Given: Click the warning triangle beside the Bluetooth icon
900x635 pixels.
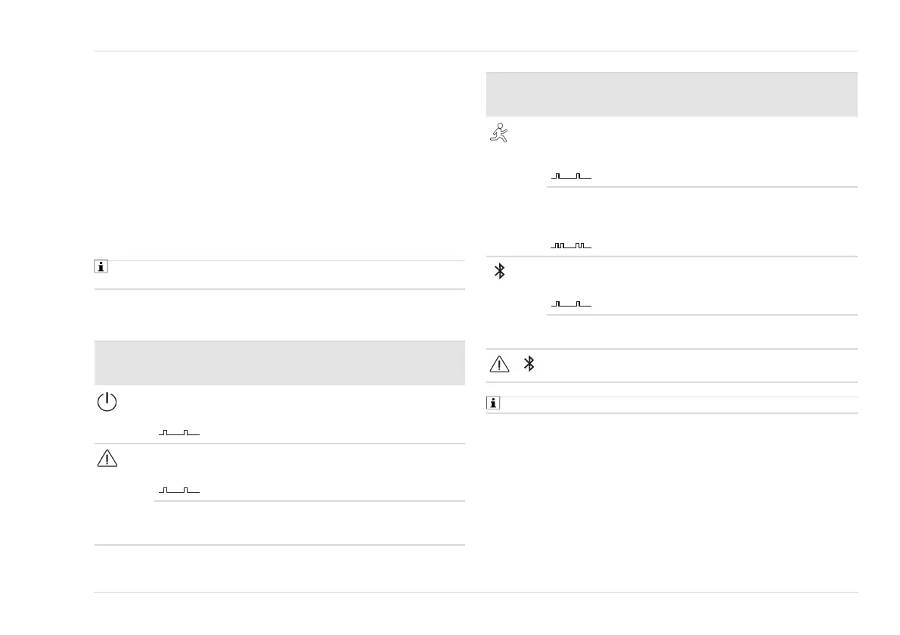Looking at the screenshot, I should pyautogui.click(x=500, y=364).
